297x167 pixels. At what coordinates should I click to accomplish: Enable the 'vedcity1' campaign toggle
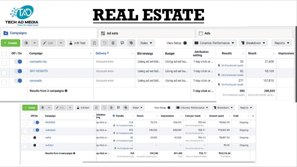click(x=36, y=145)
